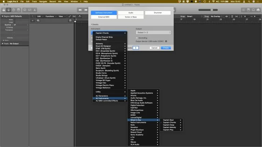
Task: Open the tracks area Edit dropdown menu
Action: 40,16
